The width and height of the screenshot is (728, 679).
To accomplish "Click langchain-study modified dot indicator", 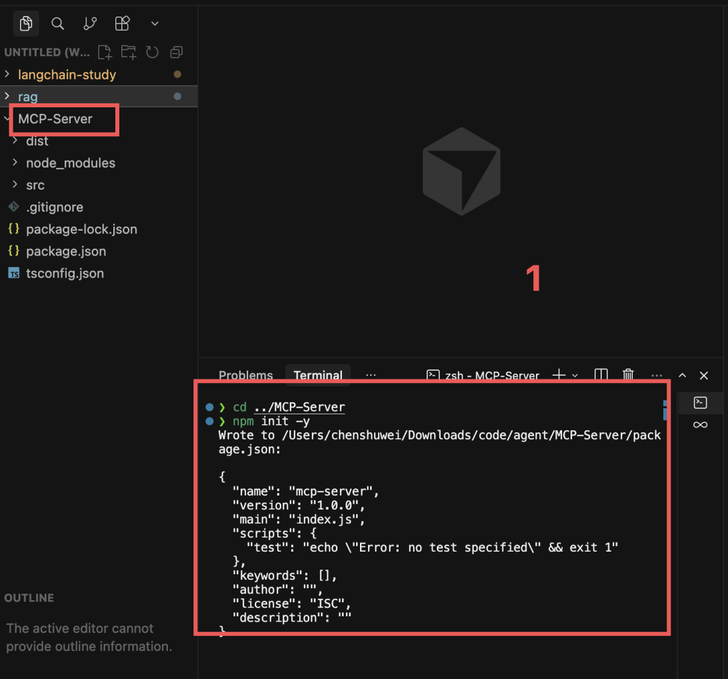I will [x=177, y=74].
